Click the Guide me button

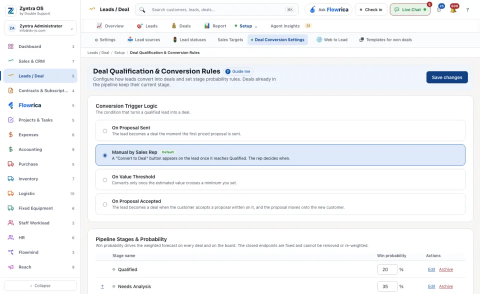click(x=238, y=71)
